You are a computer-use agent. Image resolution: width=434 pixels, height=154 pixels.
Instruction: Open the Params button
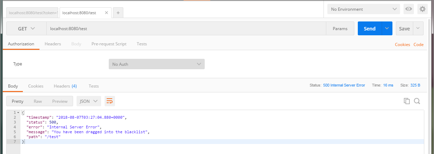[x=340, y=29]
